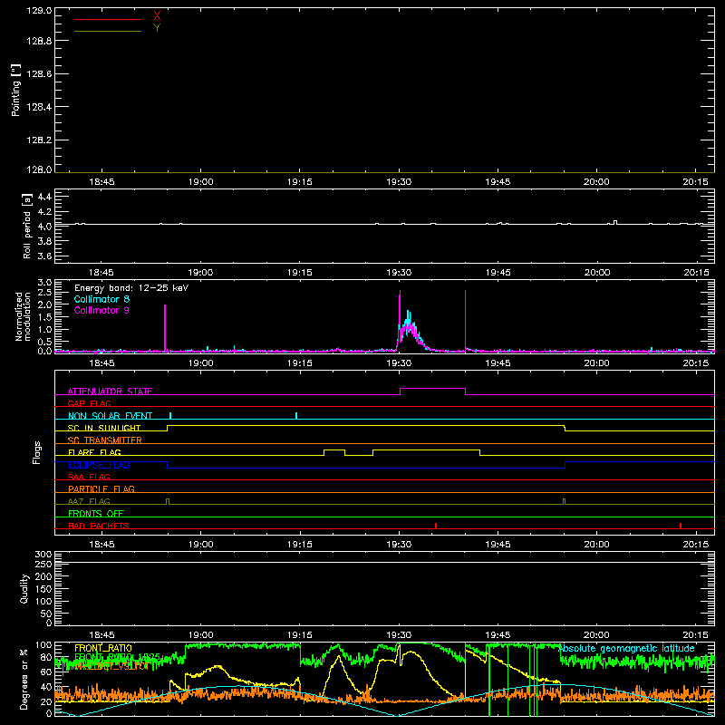This screenshot has width=725, height=725.
Task: Click the ECLIPSE_FLAG label
Action: pyautogui.click(x=99, y=465)
